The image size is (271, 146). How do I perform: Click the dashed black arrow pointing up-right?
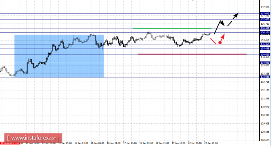tap(233, 19)
